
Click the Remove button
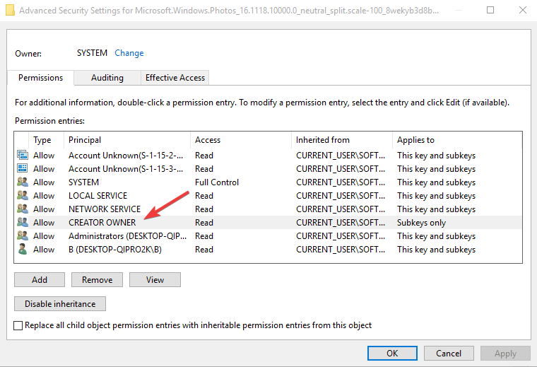point(97,280)
